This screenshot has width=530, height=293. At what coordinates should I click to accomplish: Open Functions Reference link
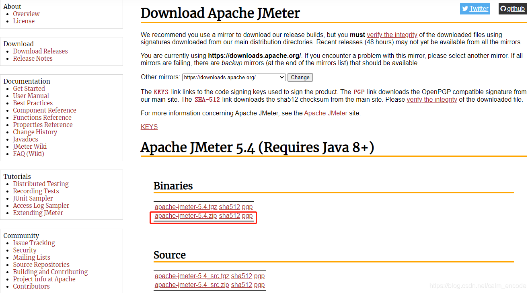(x=42, y=118)
